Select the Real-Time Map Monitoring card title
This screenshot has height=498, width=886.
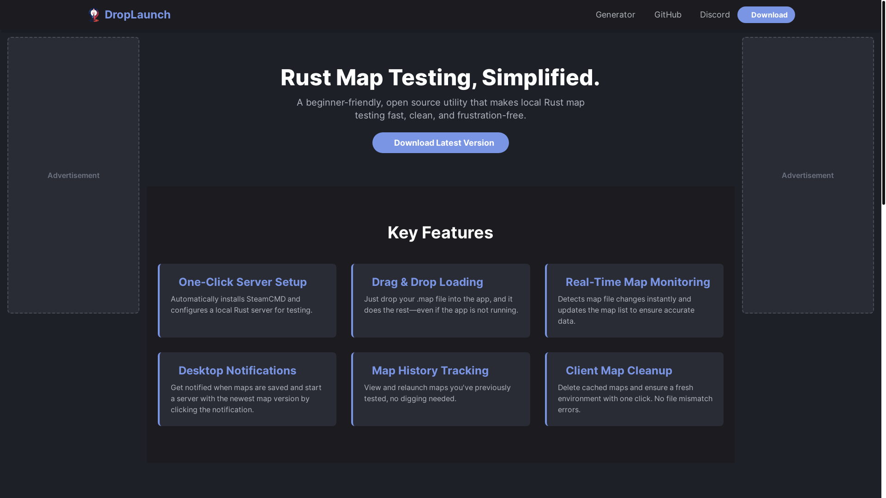638,282
